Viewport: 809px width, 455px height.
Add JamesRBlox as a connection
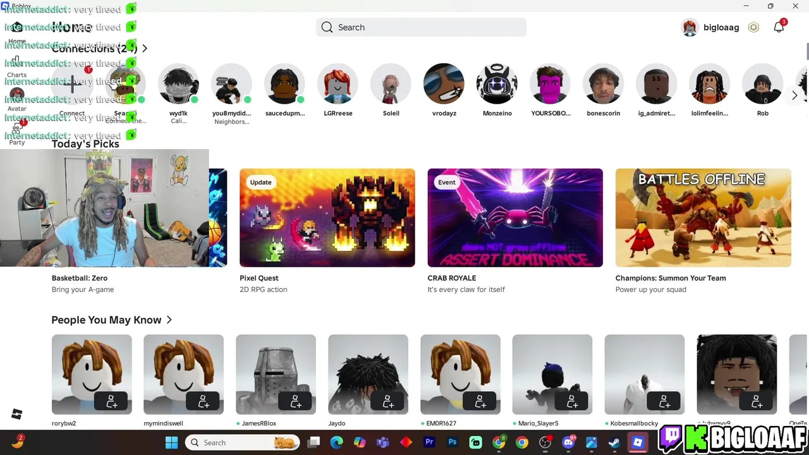[x=296, y=401]
